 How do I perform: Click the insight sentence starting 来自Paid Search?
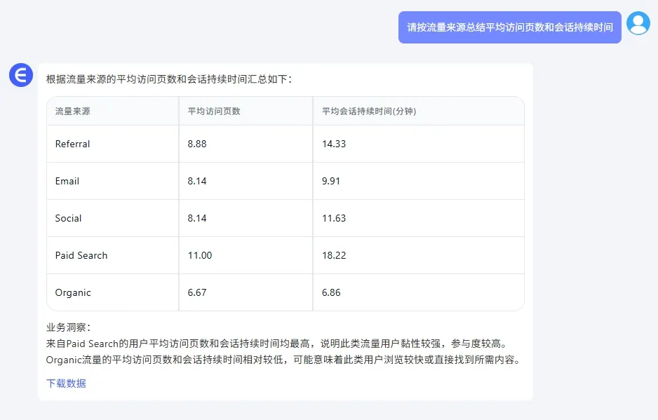277,344
